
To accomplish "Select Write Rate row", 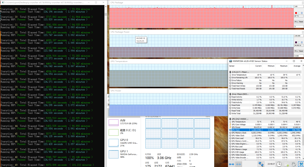I will [x=265, y=108].
